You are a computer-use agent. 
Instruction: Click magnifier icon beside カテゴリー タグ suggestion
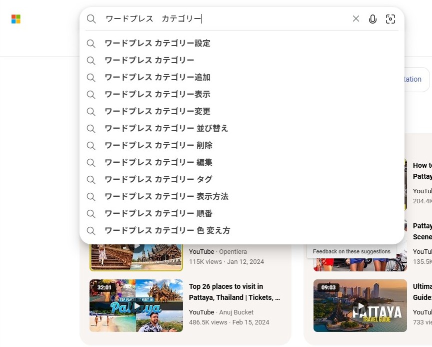coord(91,180)
